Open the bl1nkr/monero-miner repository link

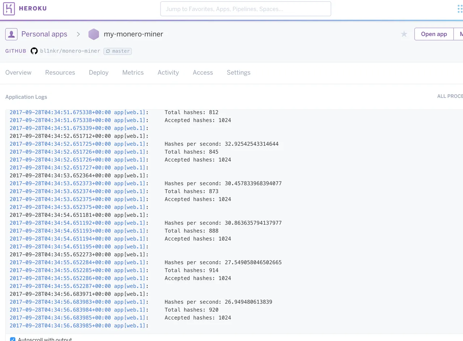tap(70, 51)
